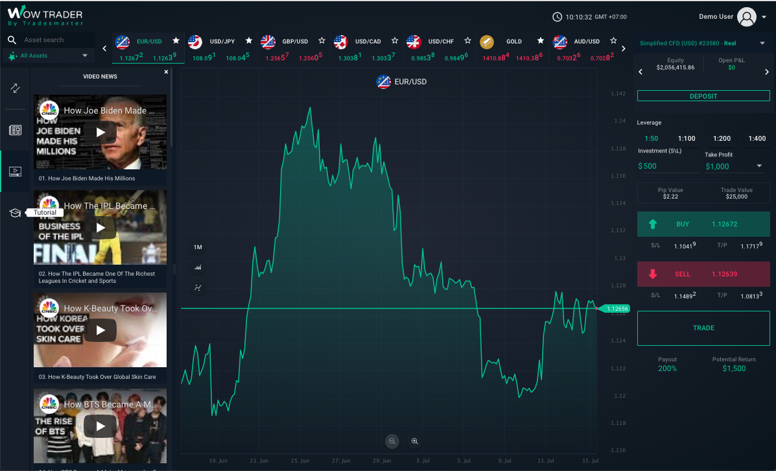Open the Take Profit $1,000 dropdown
776x471 pixels.
(735, 167)
